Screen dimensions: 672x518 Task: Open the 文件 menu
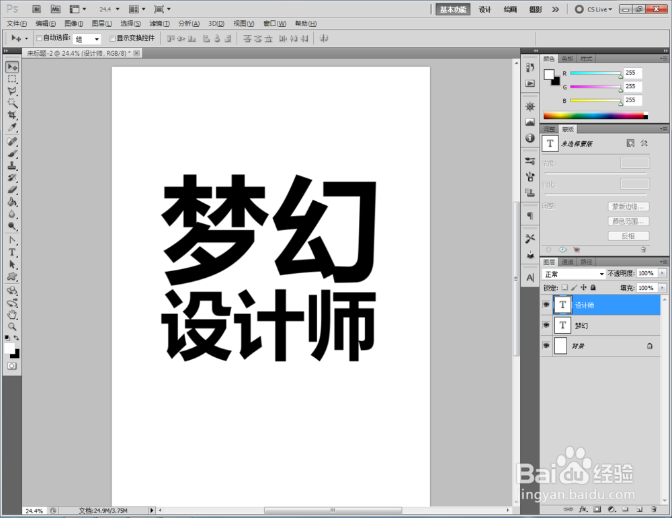point(17,23)
